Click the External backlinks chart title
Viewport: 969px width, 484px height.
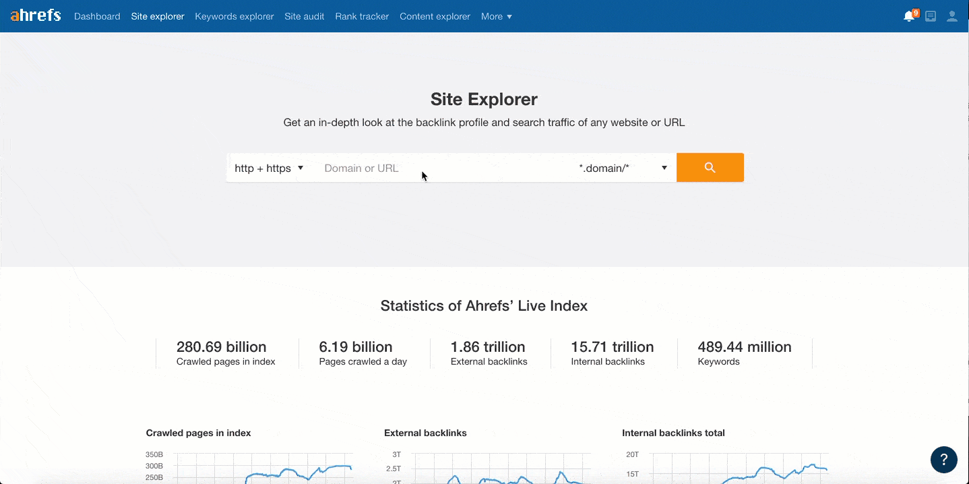coord(425,433)
